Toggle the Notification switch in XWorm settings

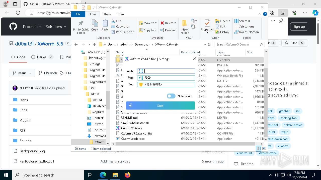coord(171,96)
